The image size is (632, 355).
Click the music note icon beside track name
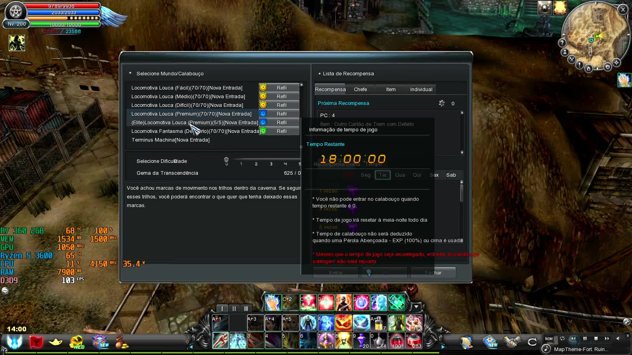coord(546,349)
